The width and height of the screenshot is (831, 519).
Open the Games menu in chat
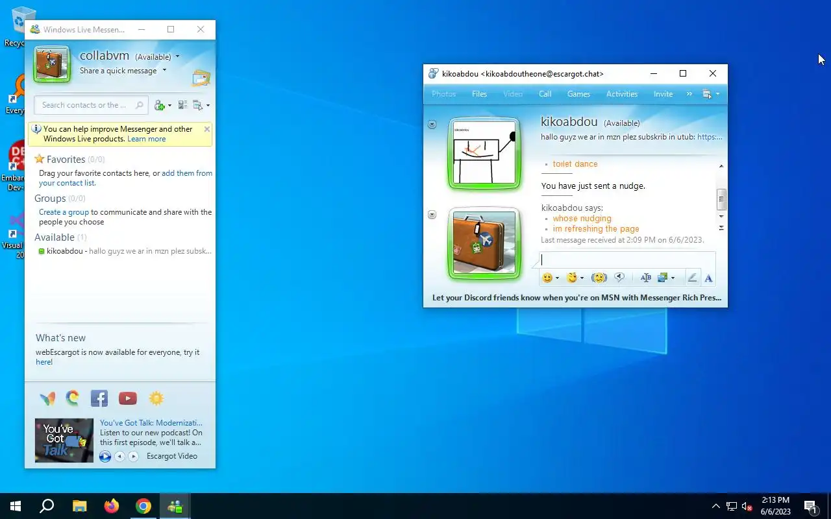(x=578, y=94)
